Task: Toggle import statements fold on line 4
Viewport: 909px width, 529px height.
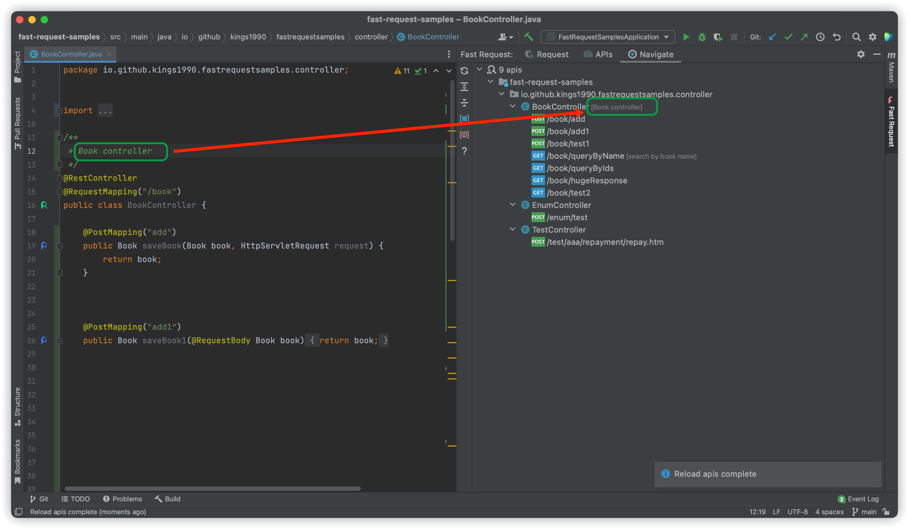Action: click(60, 111)
